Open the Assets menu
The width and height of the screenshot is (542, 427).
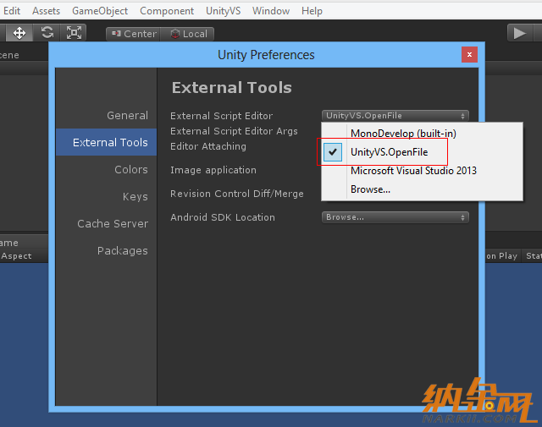pos(46,11)
